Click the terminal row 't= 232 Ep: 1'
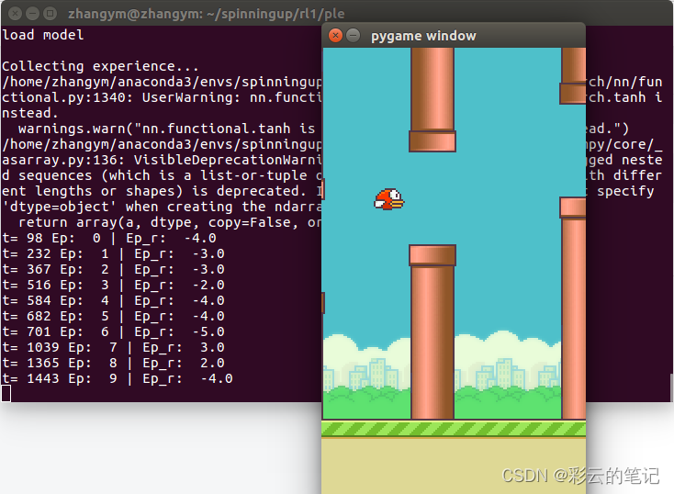The height and width of the screenshot is (494, 674). tap(114, 253)
